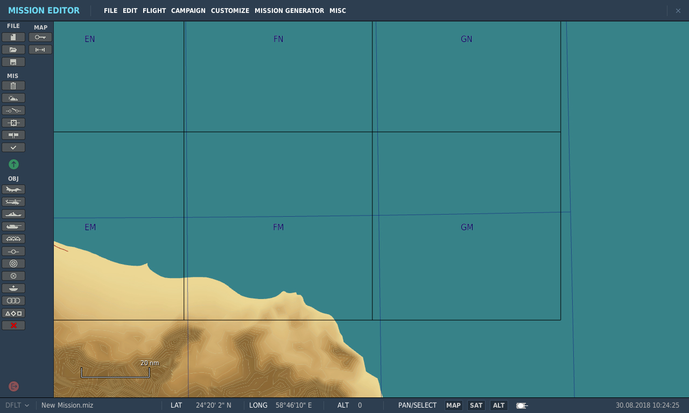Screen dimensions: 689x413
Task: Click the red X delete tool
Action: pyautogui.click(x=13, y=325)
